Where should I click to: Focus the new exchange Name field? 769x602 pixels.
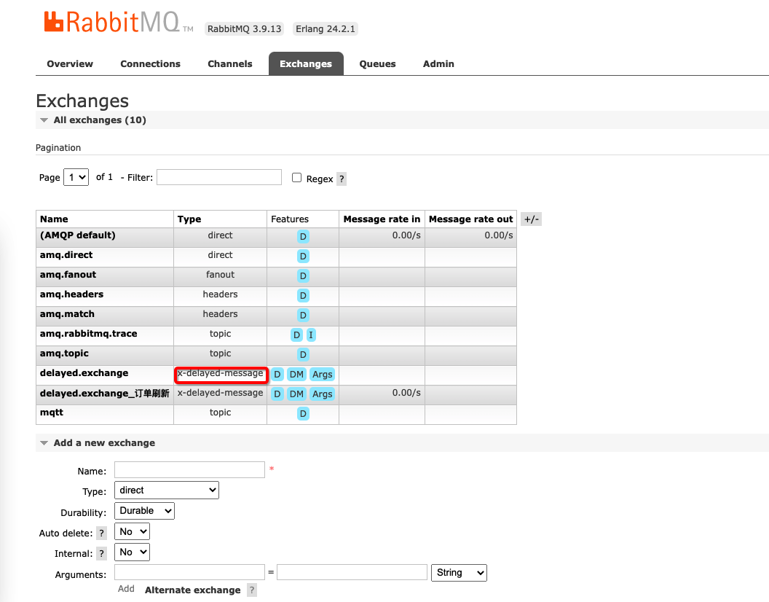tap(190, 470)
